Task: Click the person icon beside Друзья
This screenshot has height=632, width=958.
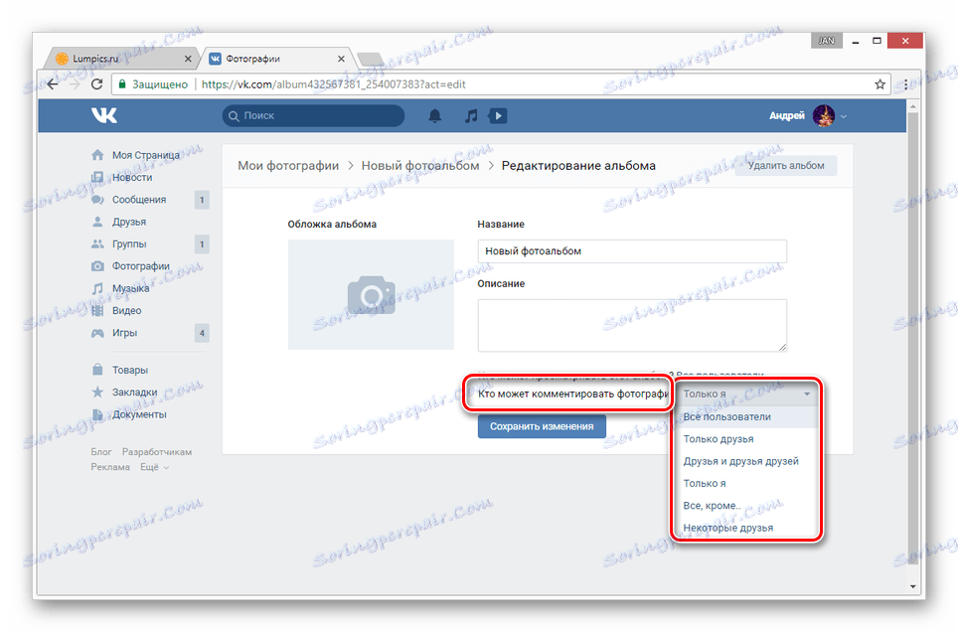Action: (97, 222)
